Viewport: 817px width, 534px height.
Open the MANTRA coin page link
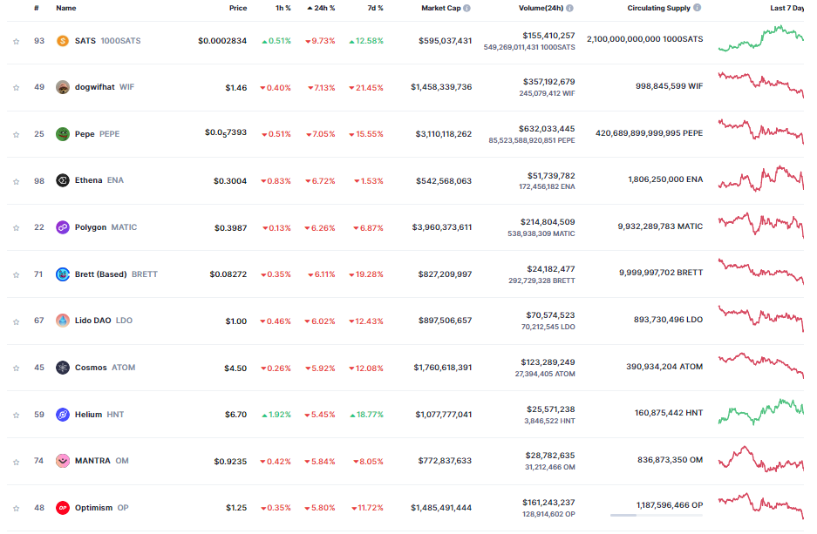102,461
